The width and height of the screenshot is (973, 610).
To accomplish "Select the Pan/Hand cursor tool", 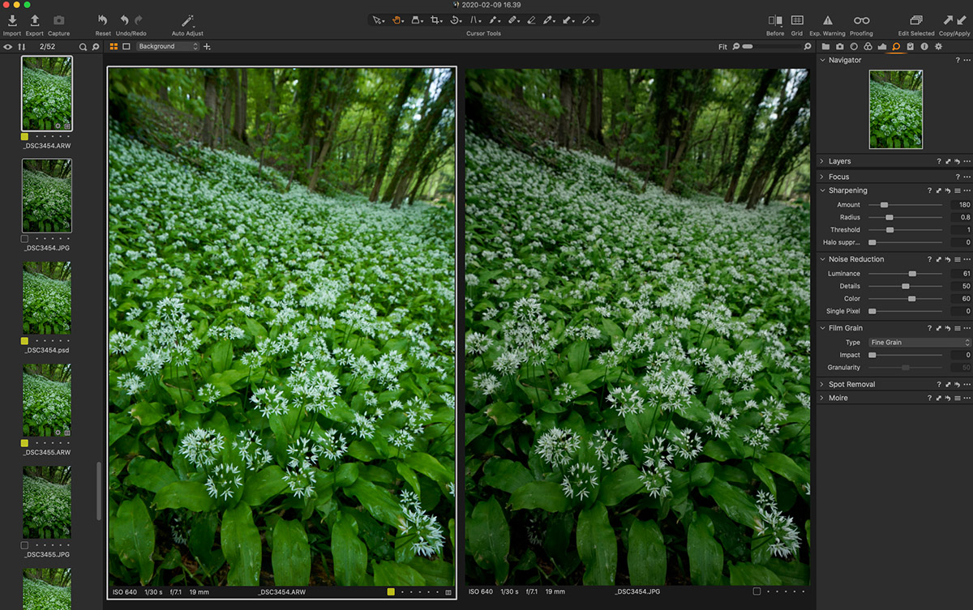I will tap(396, 20).
